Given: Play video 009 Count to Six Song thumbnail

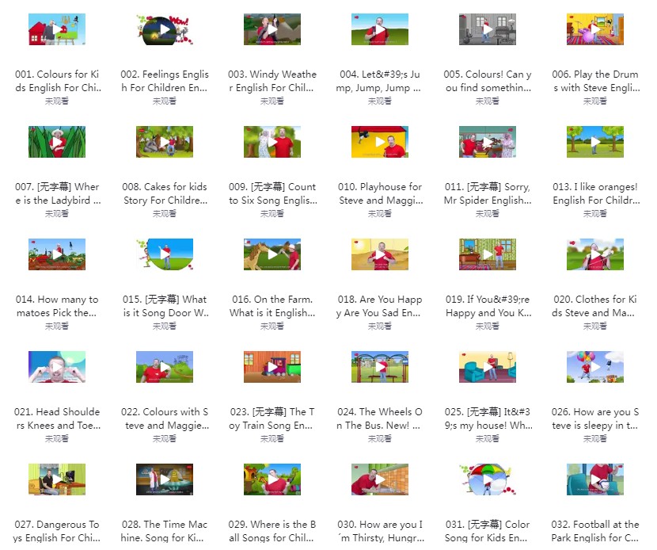Looking at the screenshot, I should click(x=272, y=142).
